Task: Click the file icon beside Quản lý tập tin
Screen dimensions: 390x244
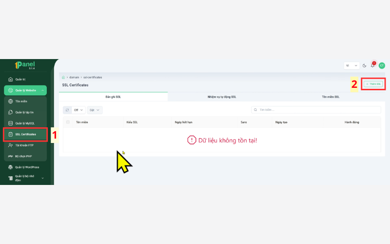Action: (10, 112)
